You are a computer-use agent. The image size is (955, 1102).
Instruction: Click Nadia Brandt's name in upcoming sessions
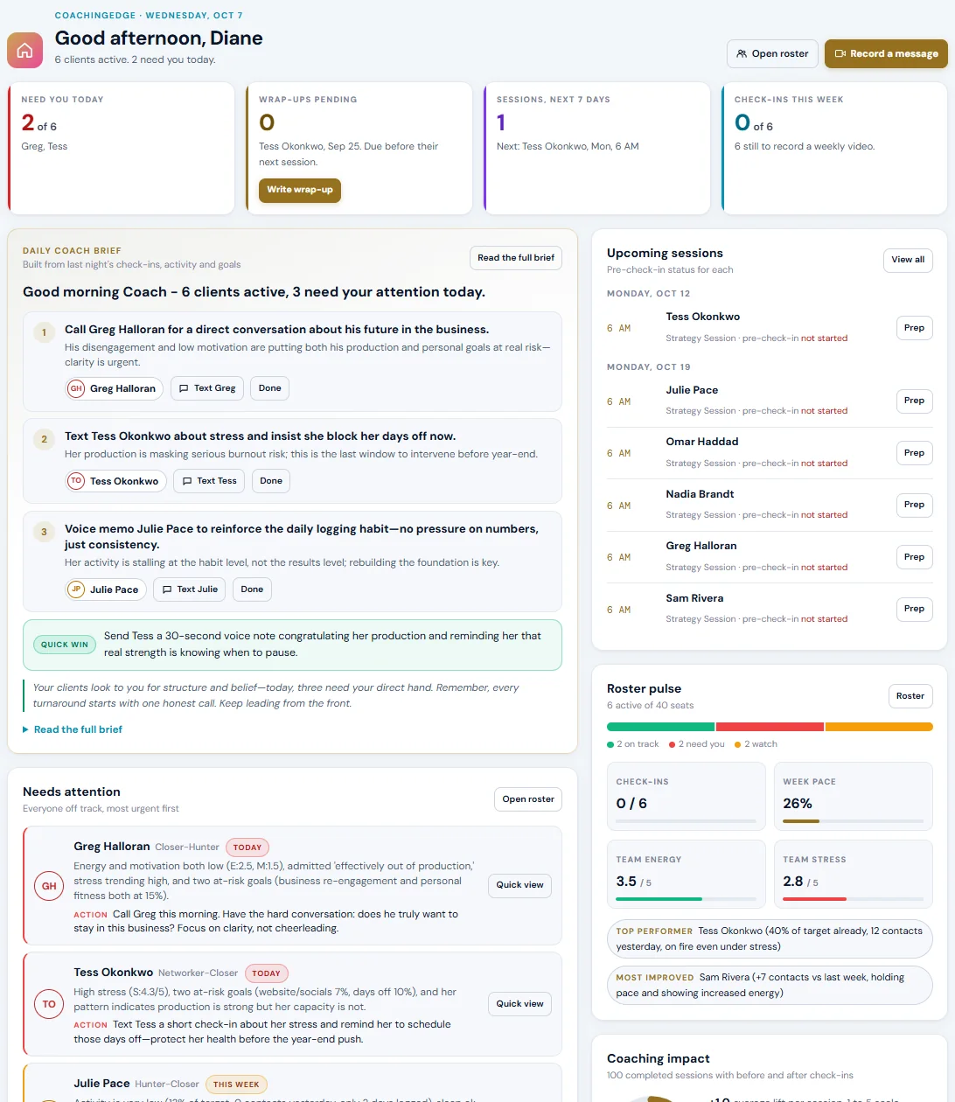point(700,494)
